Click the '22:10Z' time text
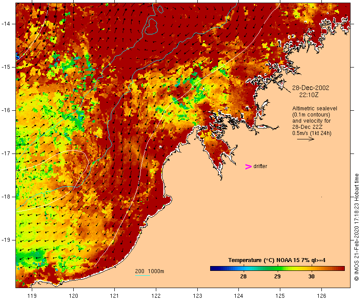 click(309, 94)
